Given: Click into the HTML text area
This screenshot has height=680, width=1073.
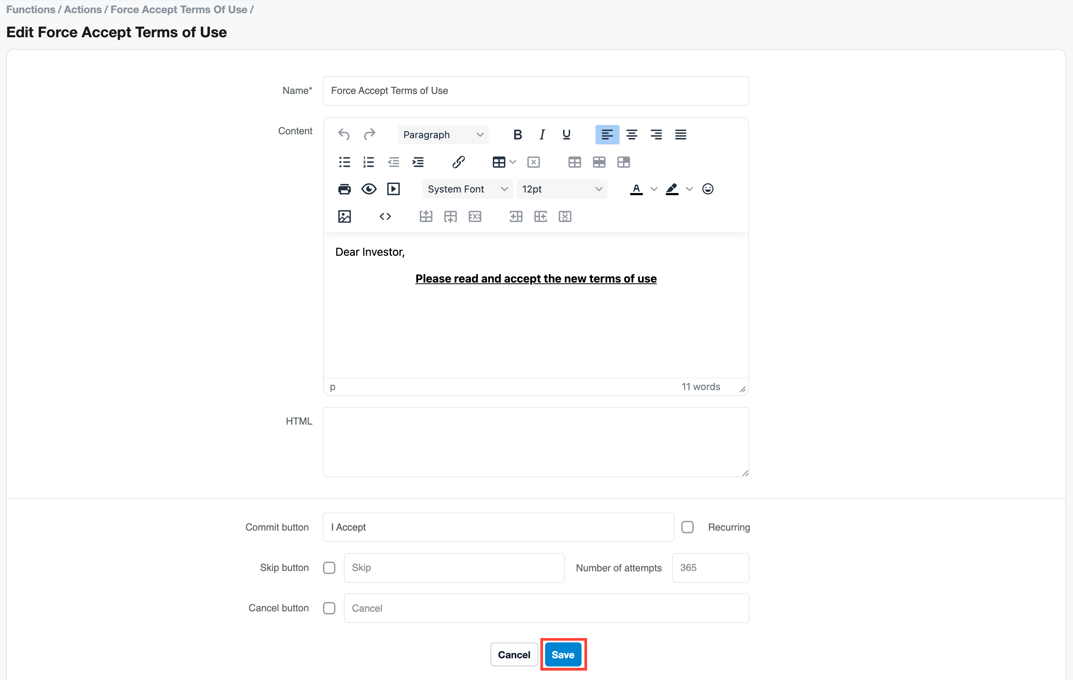Looking at the screenshot, I should [536, 442].
